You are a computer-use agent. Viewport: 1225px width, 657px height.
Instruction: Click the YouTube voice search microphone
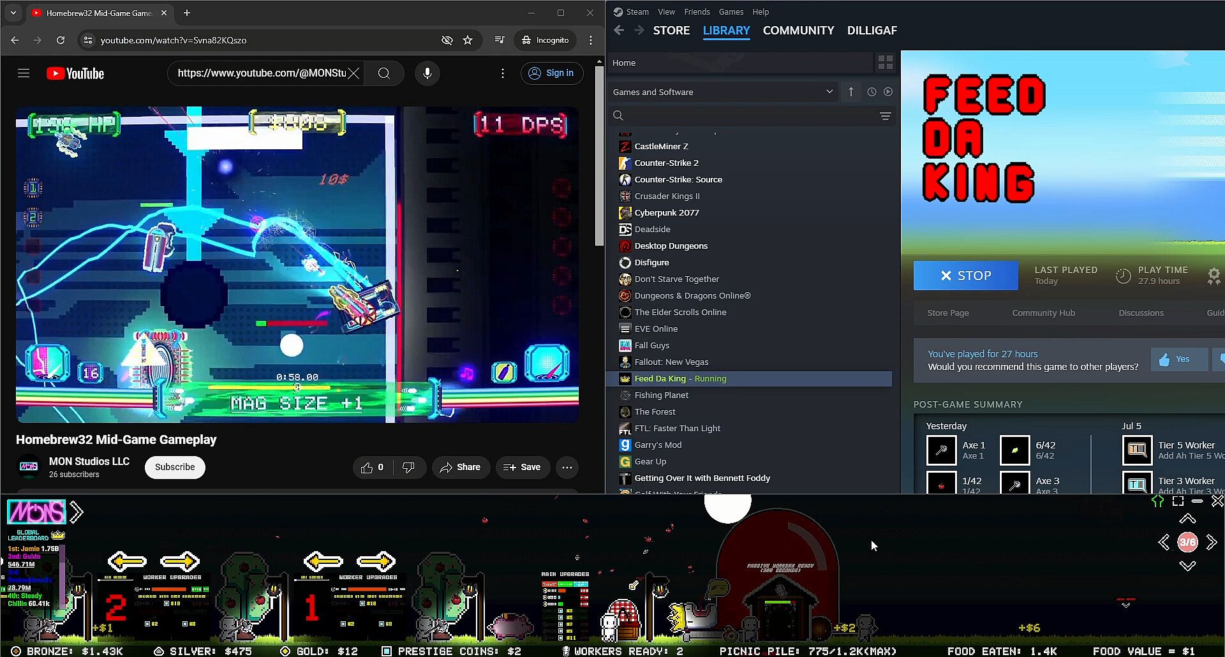(427, 73)
